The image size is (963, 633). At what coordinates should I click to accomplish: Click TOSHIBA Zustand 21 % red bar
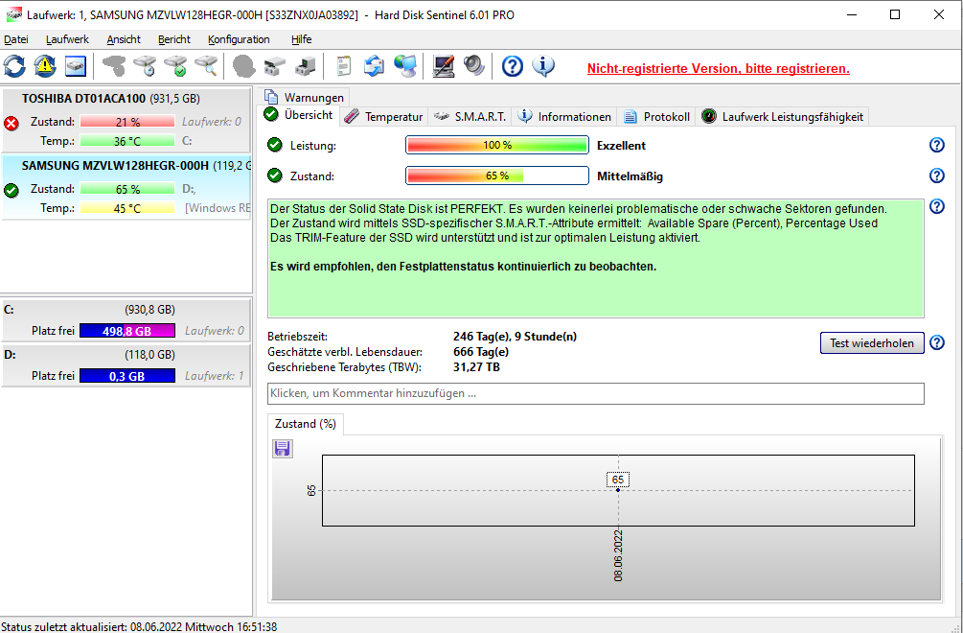click(127, 122)
